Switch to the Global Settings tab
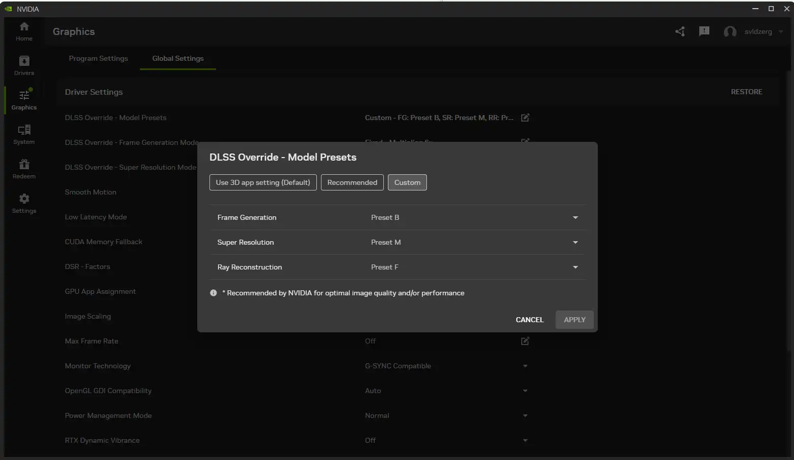Image resolution: width=794 pixels, height=460 pixels. 178,58
